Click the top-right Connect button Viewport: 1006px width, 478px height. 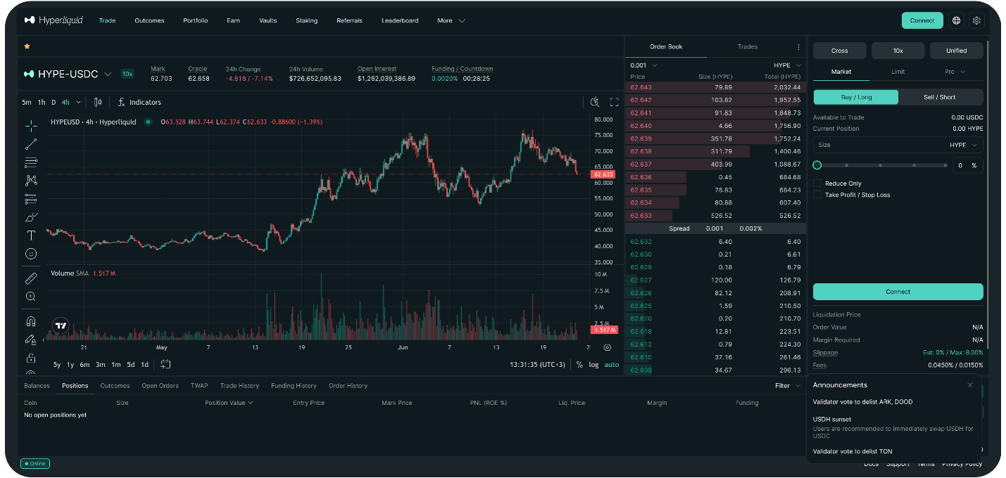coord(922,20)
